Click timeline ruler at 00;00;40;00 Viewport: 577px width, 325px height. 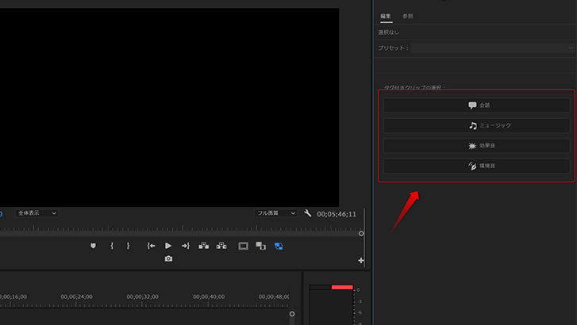209,296
